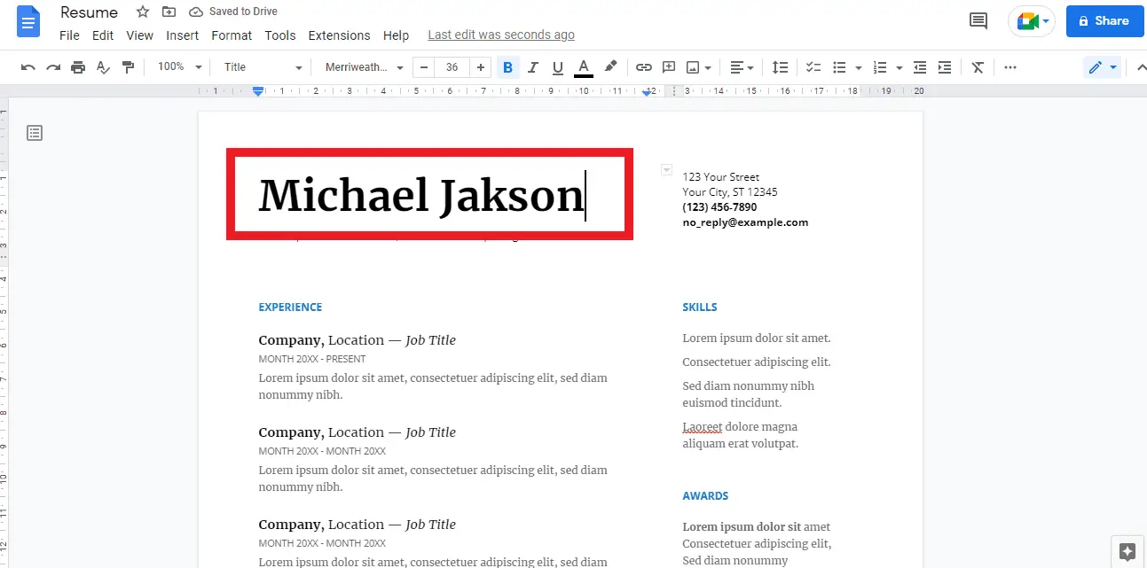Apply underline to the selected text
Screen dimensions: 1147x568
point(557,66)
